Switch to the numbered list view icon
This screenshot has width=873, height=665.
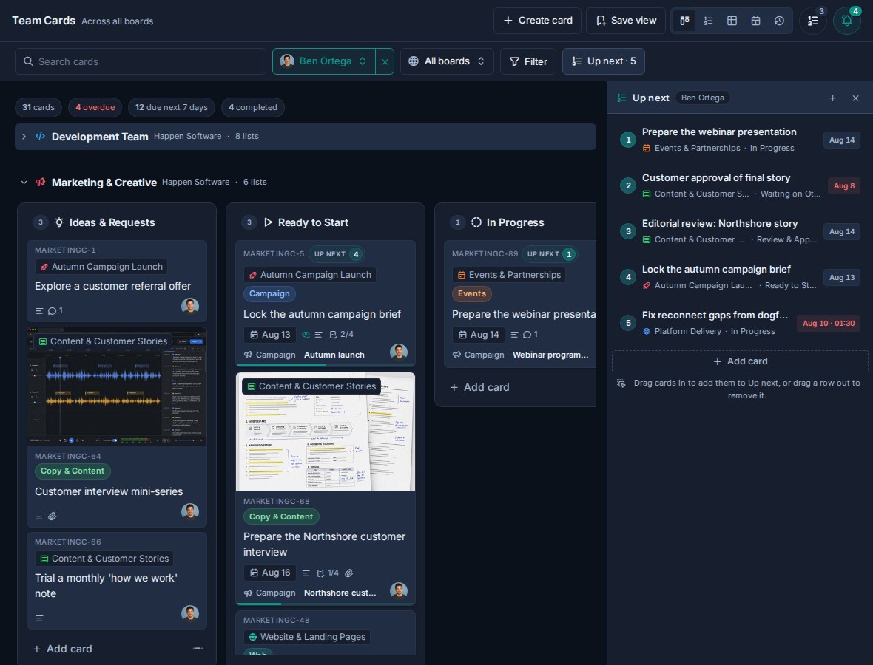coord(708,21)
